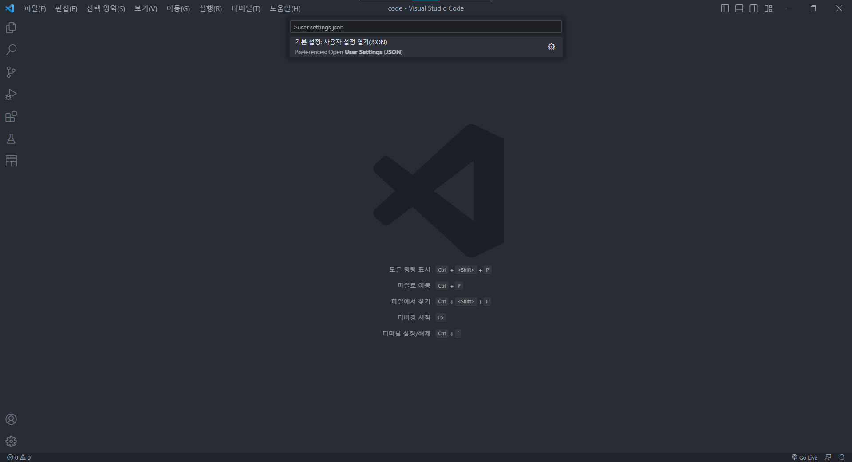The height and width of the screenshot is (462, 852).
Task: Click 모든 명령 표시 shortcut hint
Action: point(440,270)
